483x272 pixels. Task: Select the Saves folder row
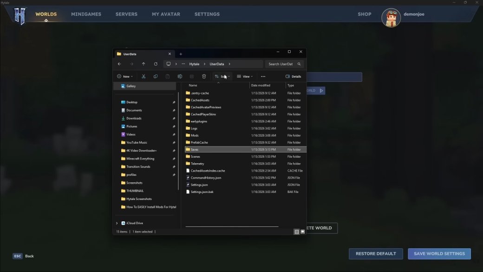pos(246,150)
